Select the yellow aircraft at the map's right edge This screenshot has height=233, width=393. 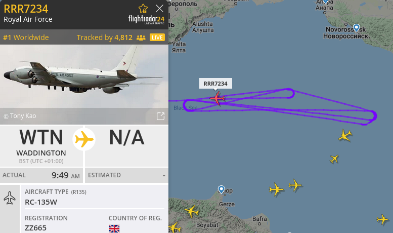(x=383, y=219)
